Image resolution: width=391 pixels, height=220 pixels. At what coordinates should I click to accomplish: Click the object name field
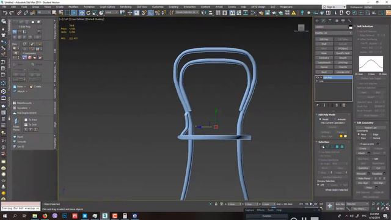pos(331,27)
